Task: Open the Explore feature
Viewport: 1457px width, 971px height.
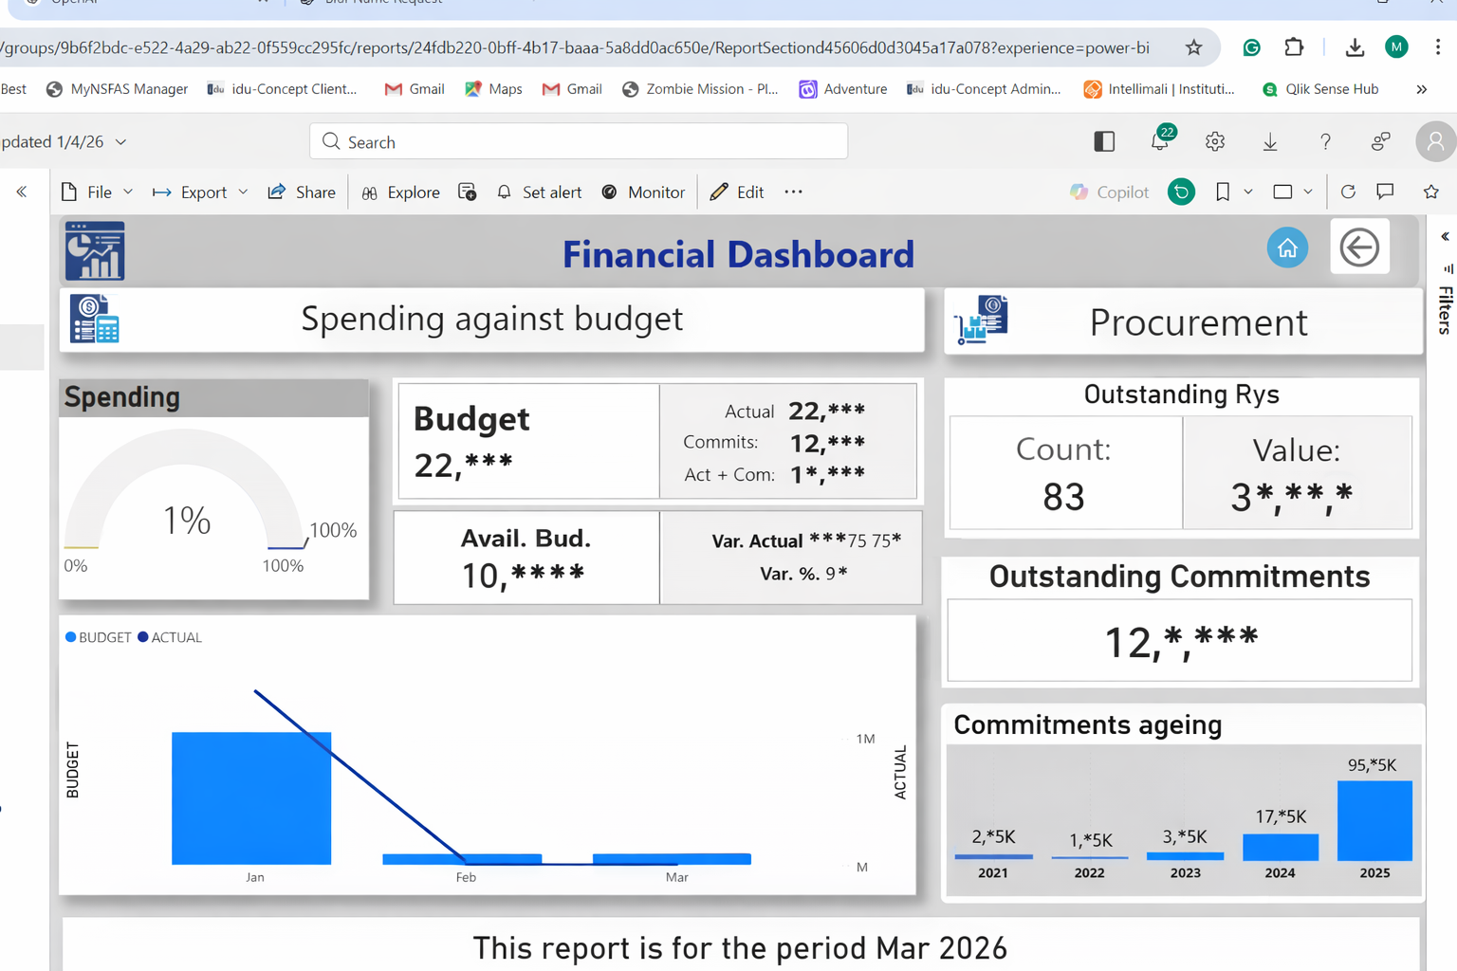Action: point(400,192)
